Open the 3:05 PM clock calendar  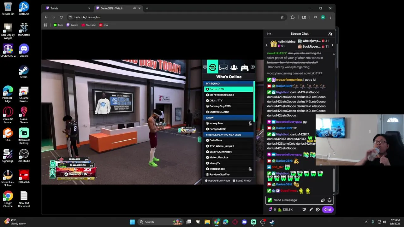(x=395, y=222)
